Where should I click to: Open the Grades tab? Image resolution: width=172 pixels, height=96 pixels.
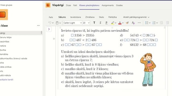119,5
